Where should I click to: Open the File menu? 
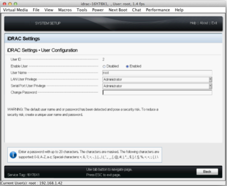tap(36, 10)
